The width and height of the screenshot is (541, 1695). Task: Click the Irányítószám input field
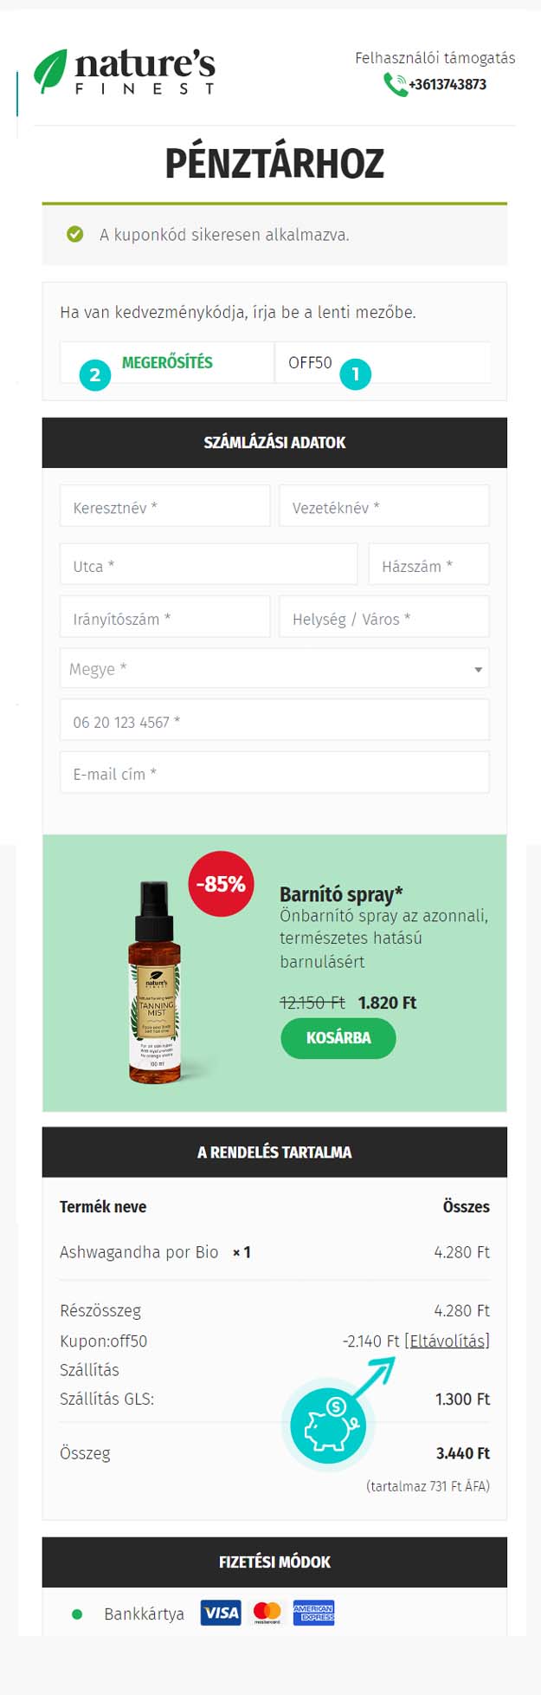coord(165,617)
